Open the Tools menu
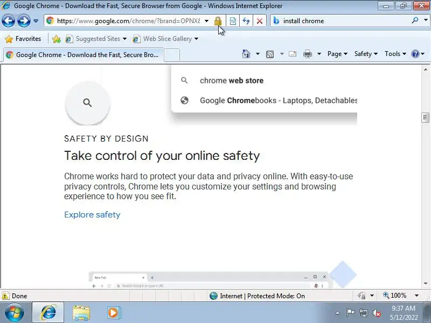The width and height of the screenshot is (431, 323). 395,54
